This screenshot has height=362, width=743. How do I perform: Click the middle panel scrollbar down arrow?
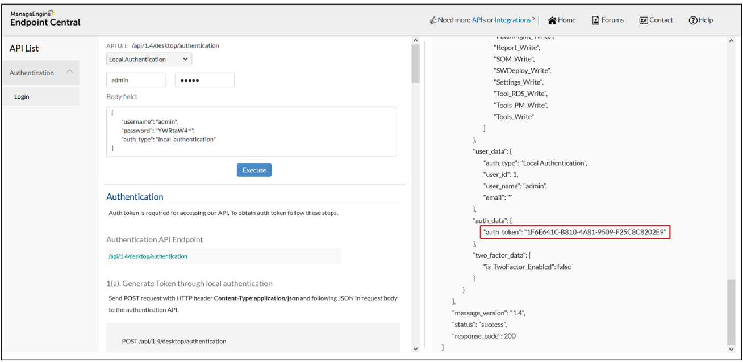click(415, 348)
